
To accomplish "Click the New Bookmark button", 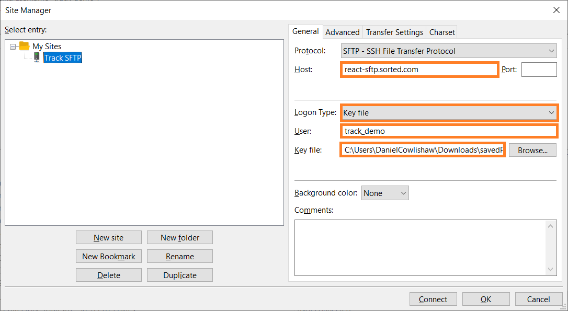I will pos(108,256).
